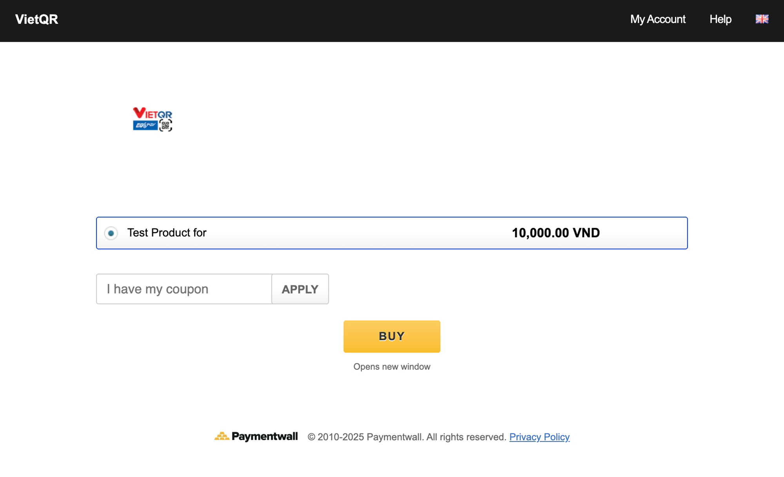Open My Account menu
Image resolution: width=784 pixels, height=477 pixels.
click(657, 19)
